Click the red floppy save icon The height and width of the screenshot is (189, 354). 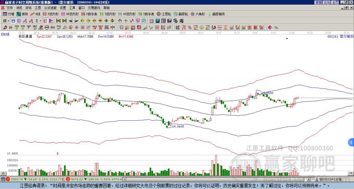[169, 21]
